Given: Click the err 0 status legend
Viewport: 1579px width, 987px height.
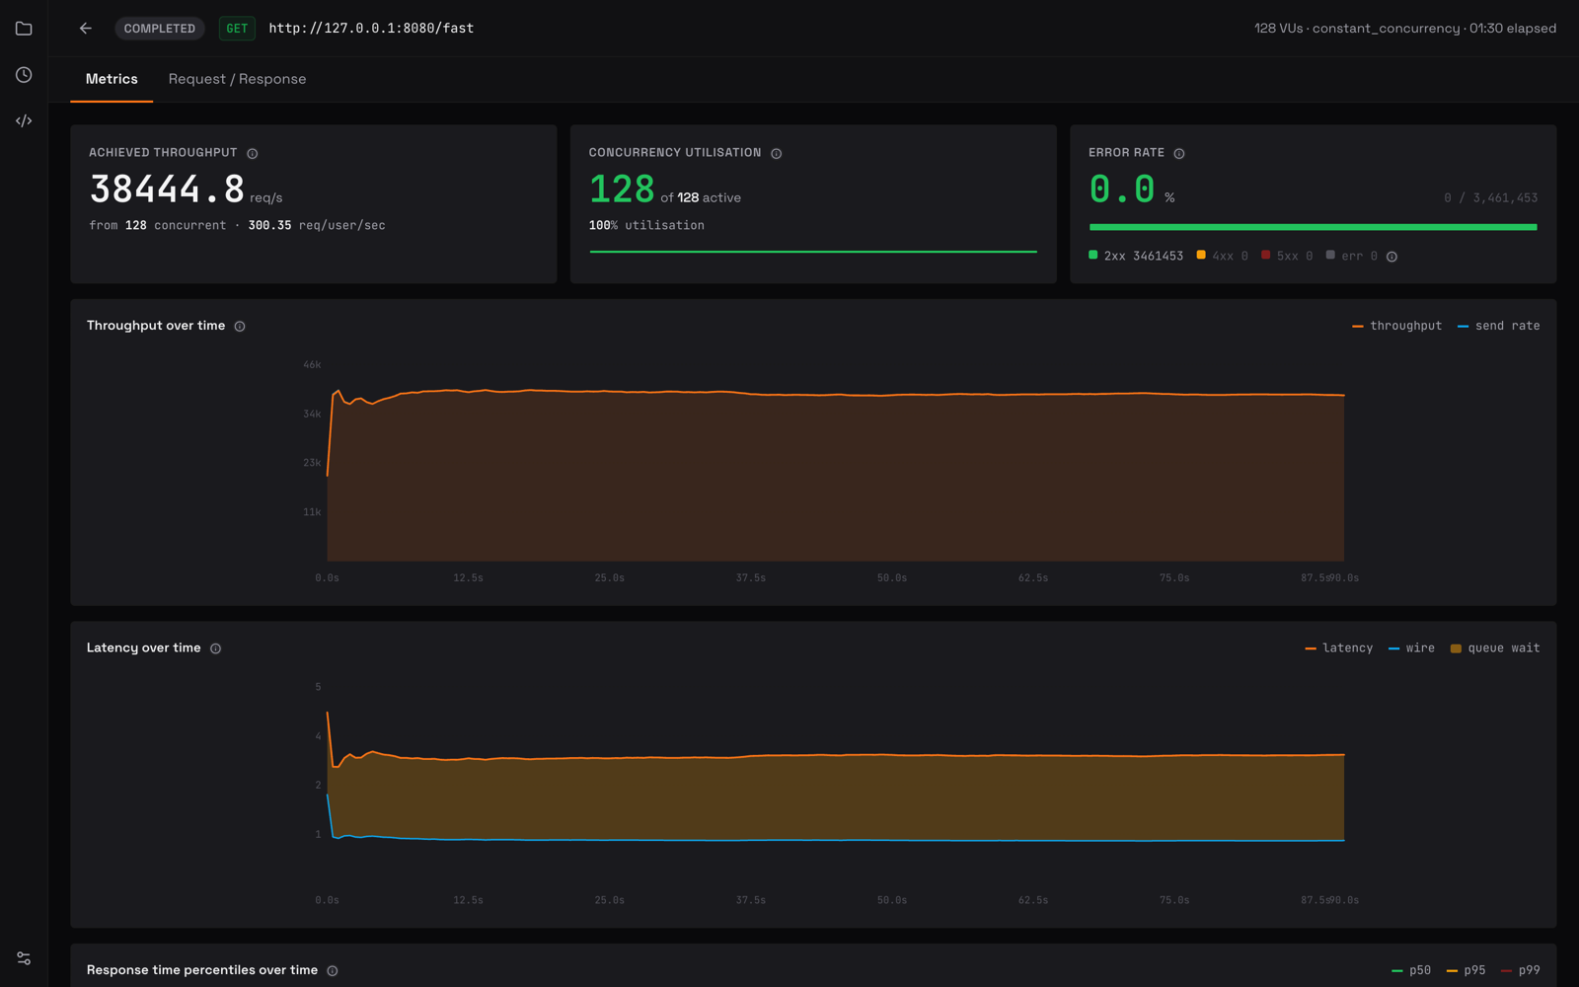Looking at the screenshot, I should tap(1352, 256).
